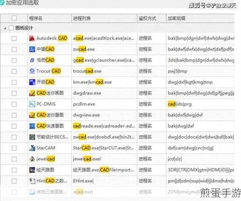Sort by 鉴权方式 column header
The image size is (241, 201).
point(151,18)
